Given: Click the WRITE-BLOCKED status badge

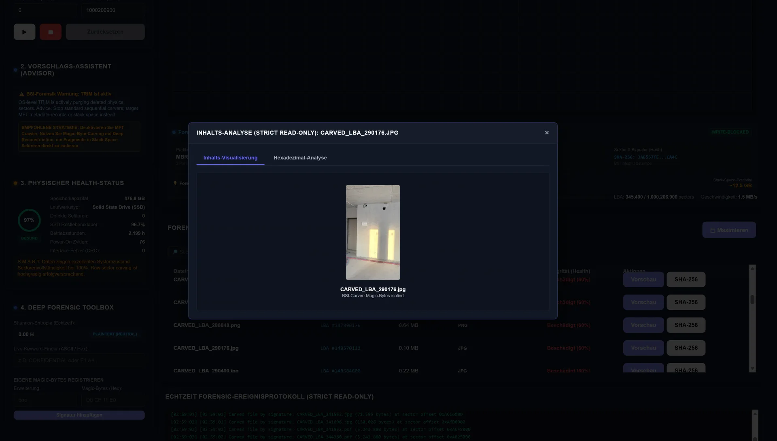Looking at the screenshot, I should pos(730,132).
